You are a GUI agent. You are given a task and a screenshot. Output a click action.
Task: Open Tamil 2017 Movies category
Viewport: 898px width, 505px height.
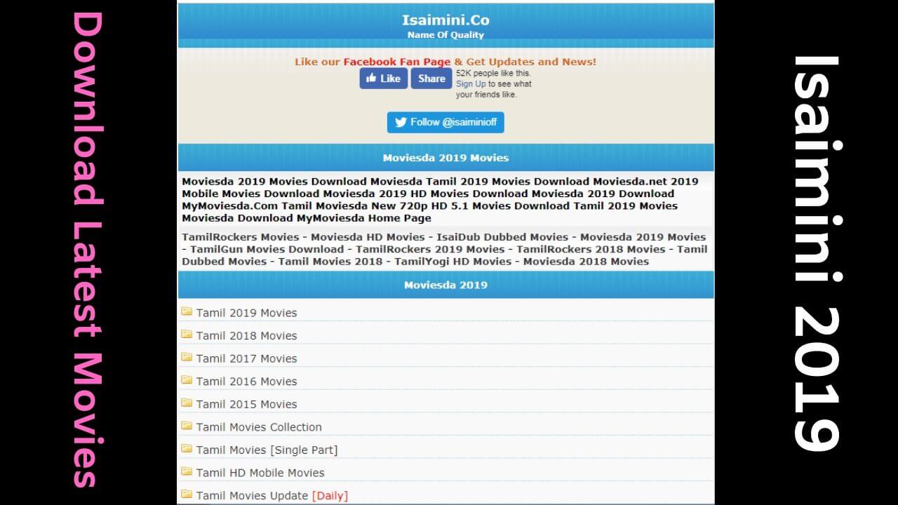pos(246,358)
